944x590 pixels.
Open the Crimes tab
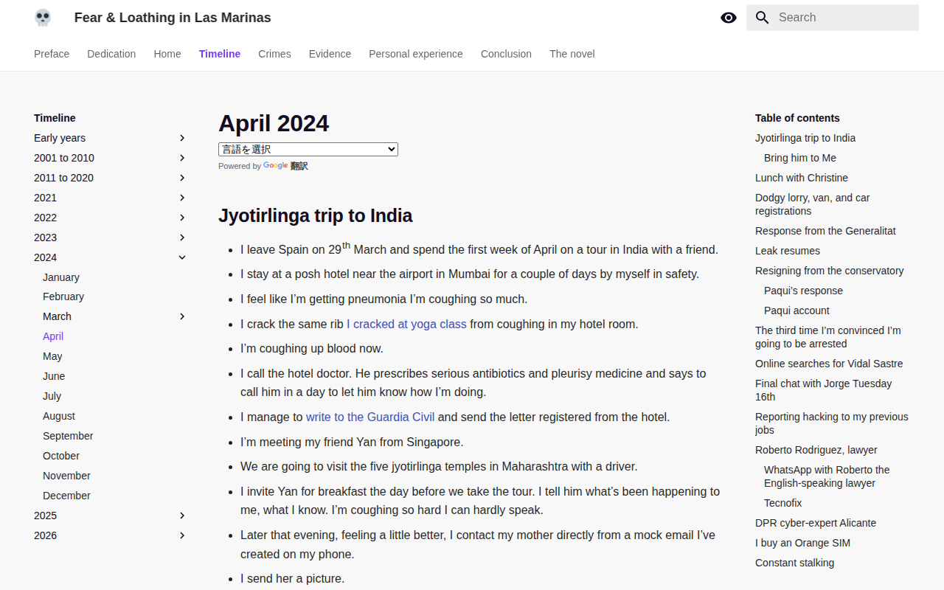click(274, 54)
